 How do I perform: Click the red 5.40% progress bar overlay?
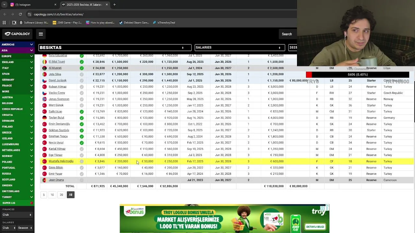357,75
